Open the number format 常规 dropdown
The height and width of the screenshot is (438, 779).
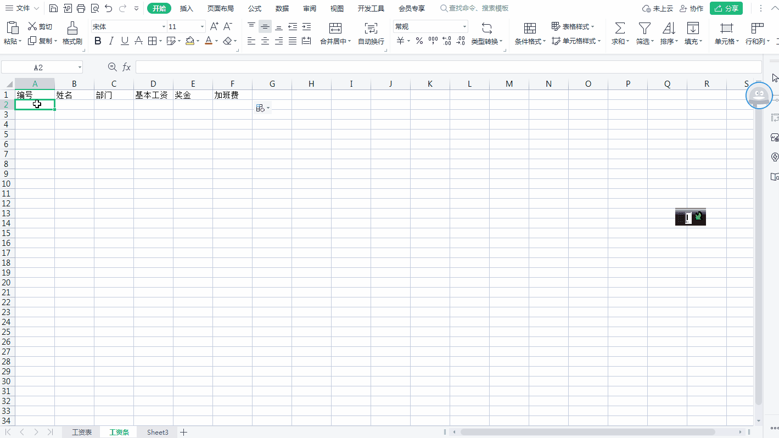(464, 26)
